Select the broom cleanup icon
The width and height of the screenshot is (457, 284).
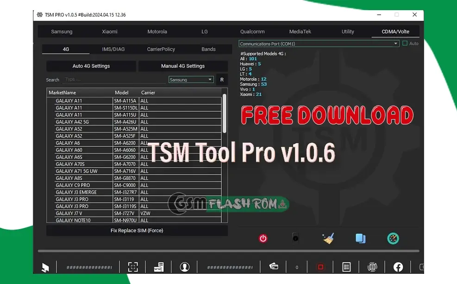tap(328, 238)
